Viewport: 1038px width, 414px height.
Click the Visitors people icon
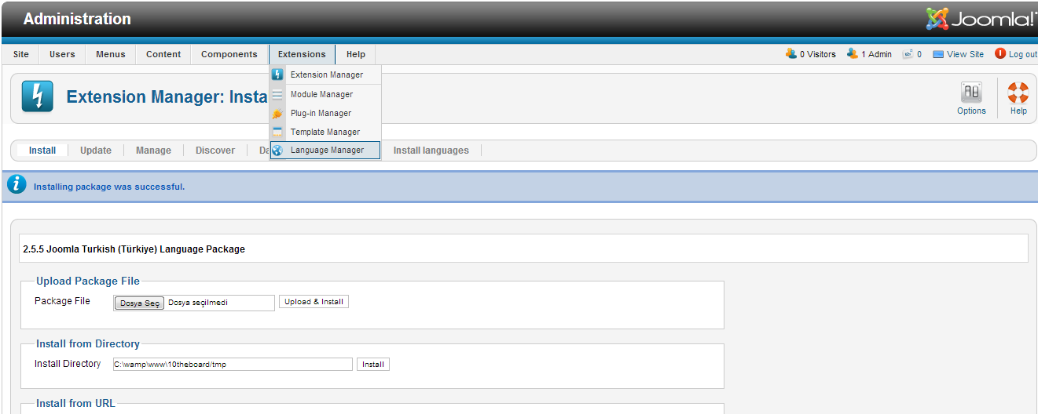tap(791, 54)
